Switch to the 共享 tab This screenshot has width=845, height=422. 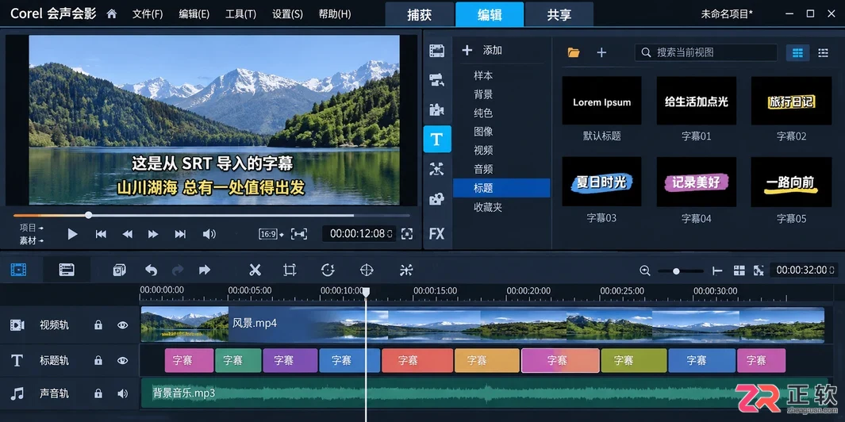559,14
